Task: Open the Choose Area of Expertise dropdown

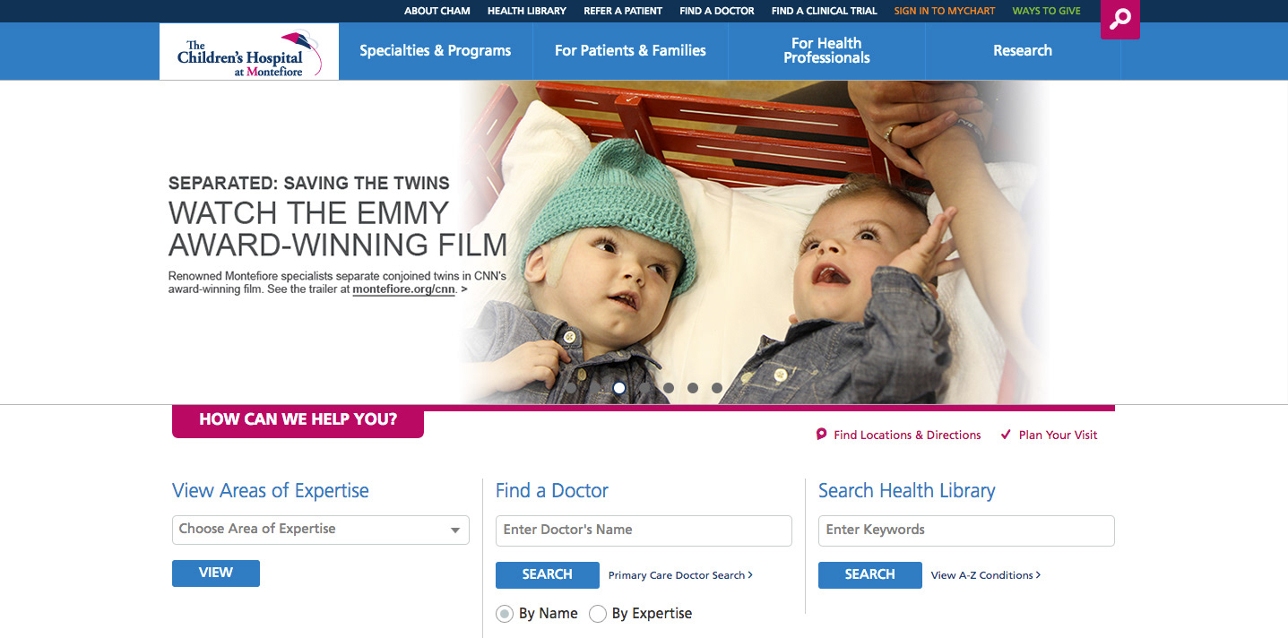Action: pyautogui.click(x=321, y=530)
